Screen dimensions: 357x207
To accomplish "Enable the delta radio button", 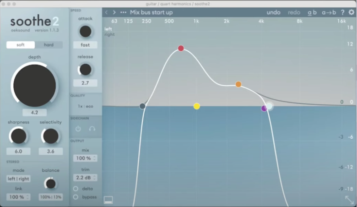I will (76, 189).
